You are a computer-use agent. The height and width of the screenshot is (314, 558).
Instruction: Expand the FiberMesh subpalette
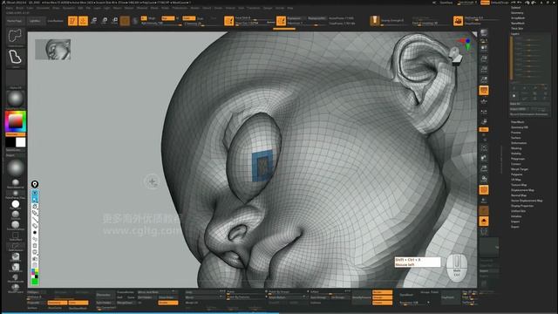[517, 122]
